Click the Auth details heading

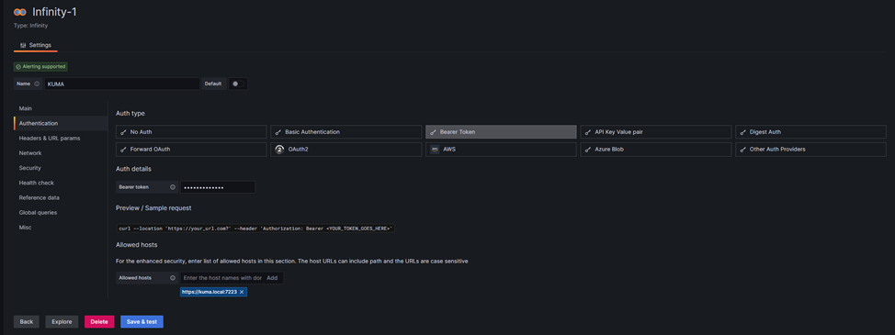pos(133,169)
